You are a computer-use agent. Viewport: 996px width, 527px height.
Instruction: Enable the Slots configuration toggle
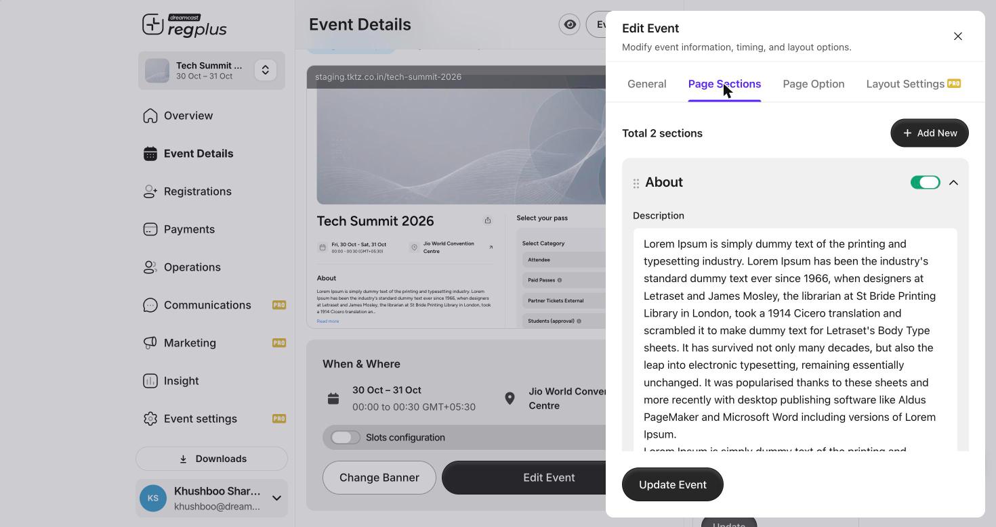click(x=346, y=438)
